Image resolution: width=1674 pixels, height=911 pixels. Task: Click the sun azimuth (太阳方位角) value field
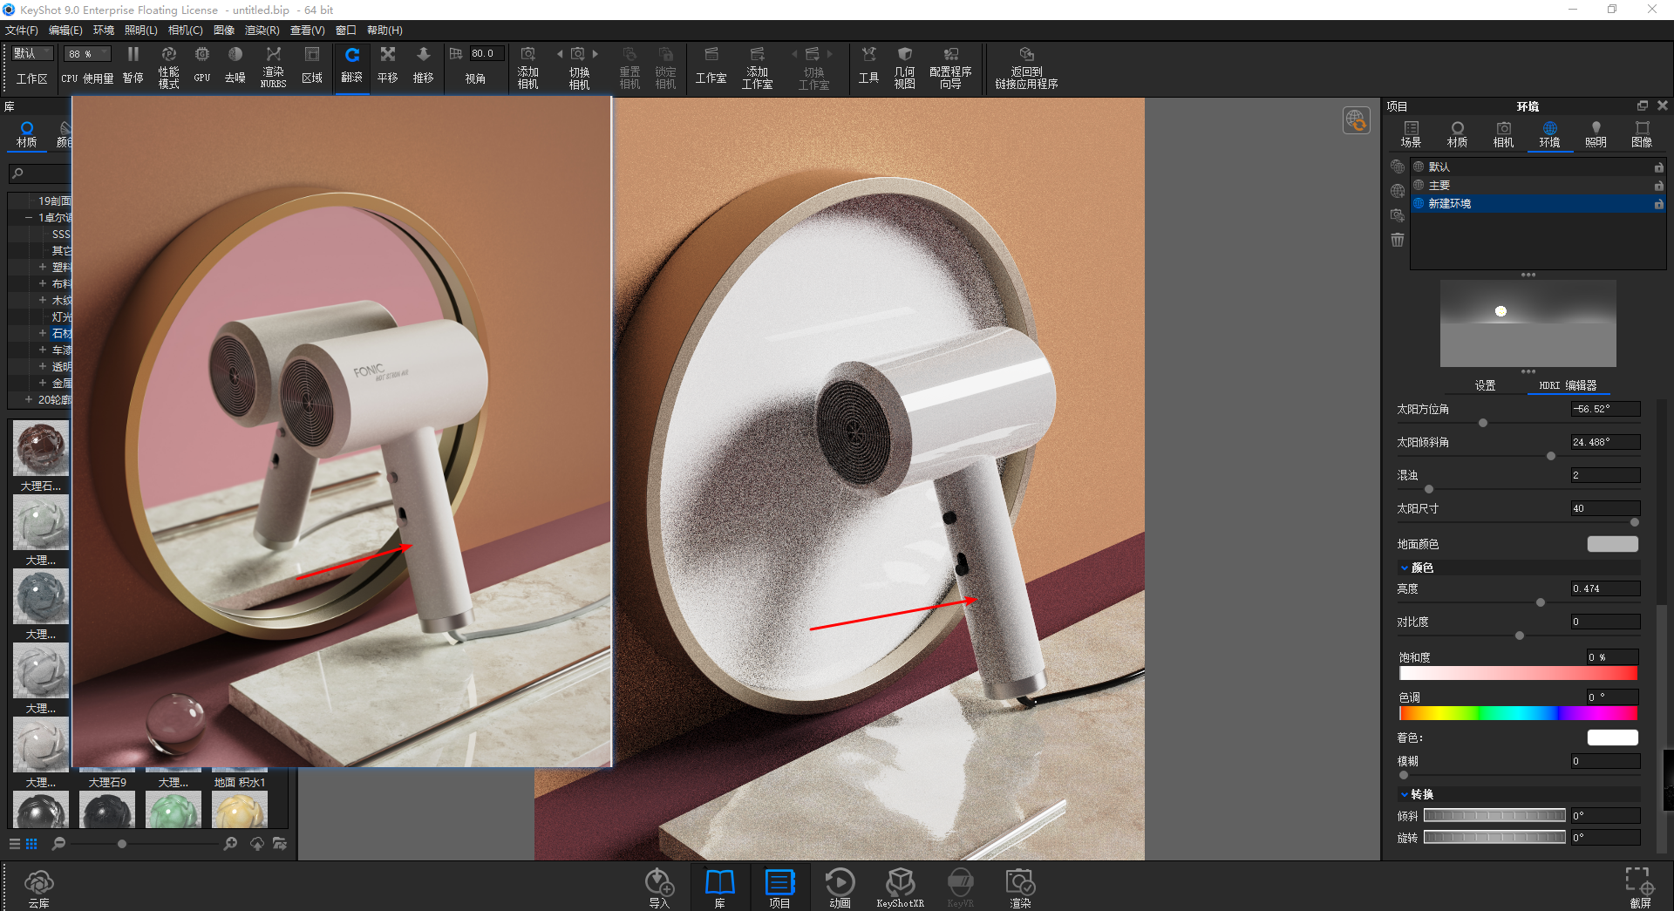click(x=1605, y=409)
